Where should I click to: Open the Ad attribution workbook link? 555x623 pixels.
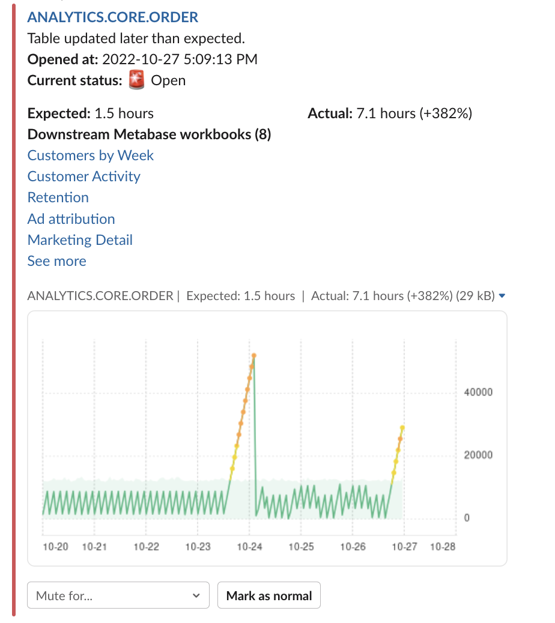[x=71, y=219]
